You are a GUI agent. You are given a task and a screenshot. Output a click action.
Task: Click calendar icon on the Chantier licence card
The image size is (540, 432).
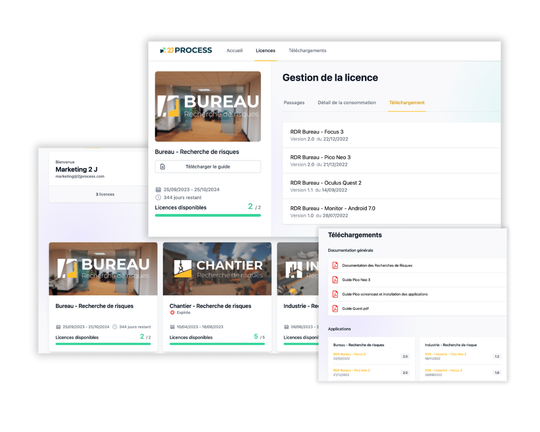pos(172,327)
